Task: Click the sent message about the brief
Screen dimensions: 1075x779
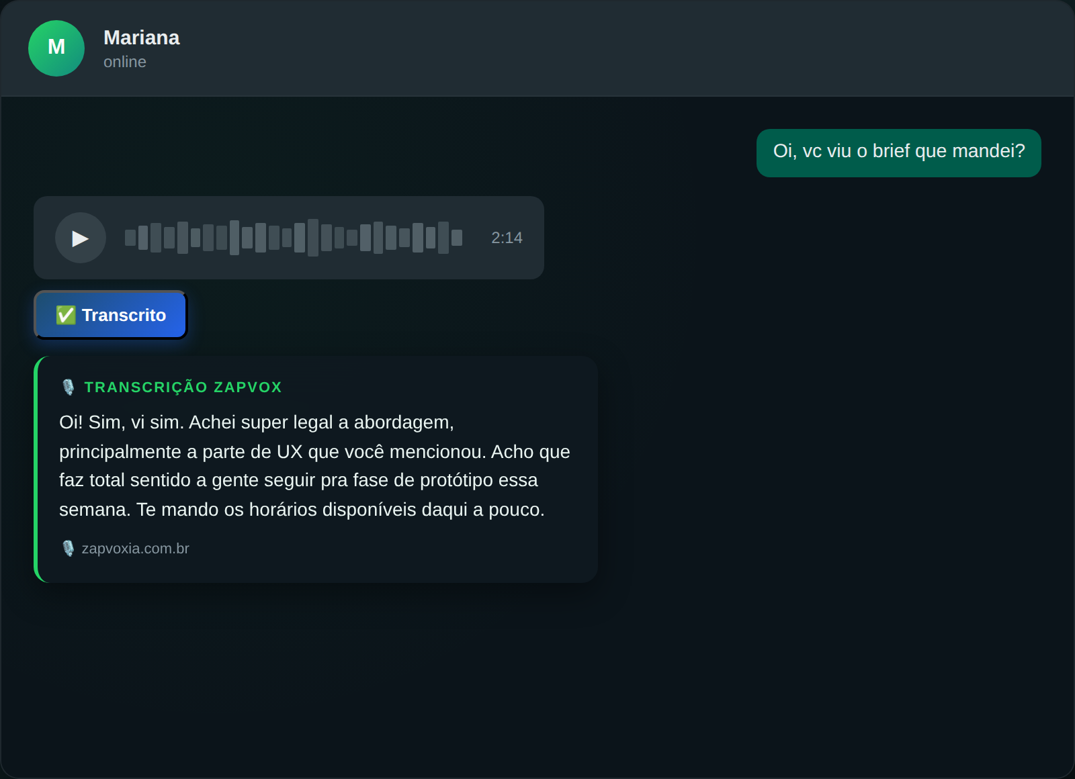Action: pyautogui.click(x=899, y=153)
